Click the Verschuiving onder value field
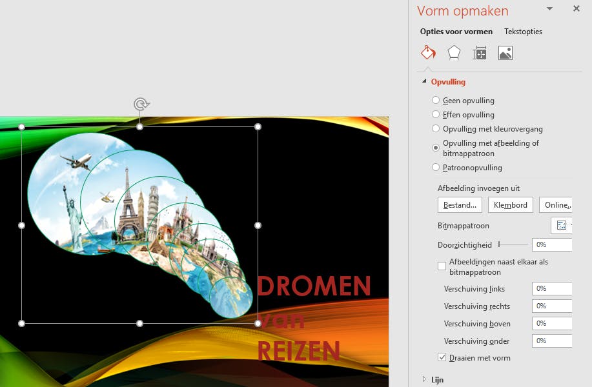 coord(552,341)
